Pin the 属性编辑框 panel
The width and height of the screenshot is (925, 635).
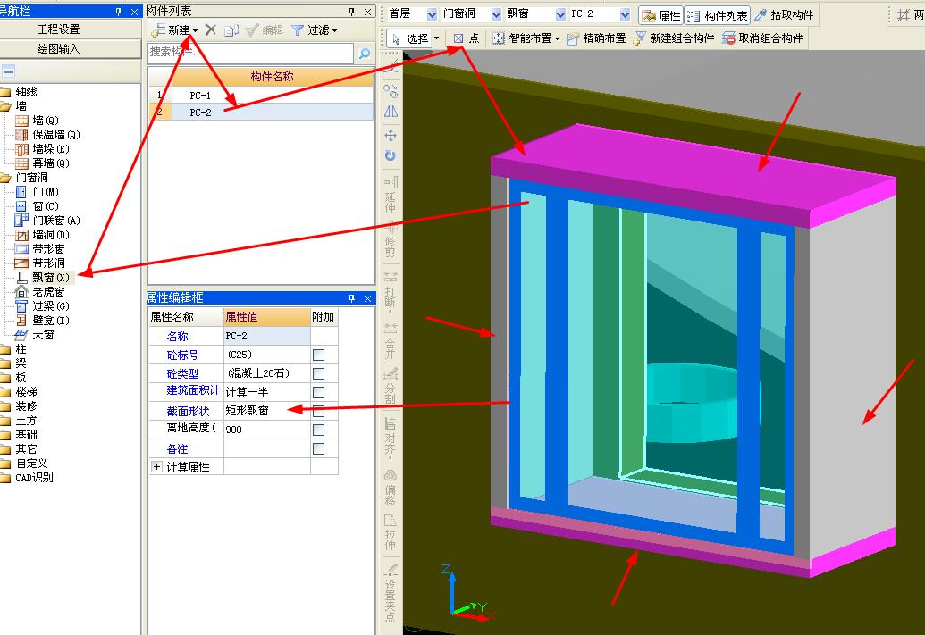click(351, 298)
